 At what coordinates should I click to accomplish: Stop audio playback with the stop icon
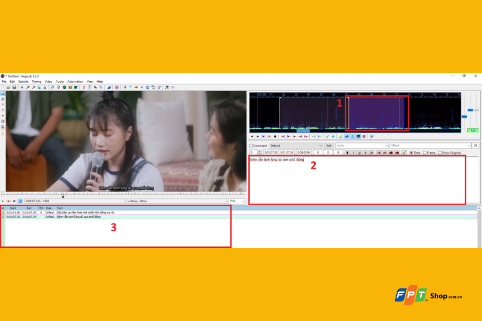point(275,136)
